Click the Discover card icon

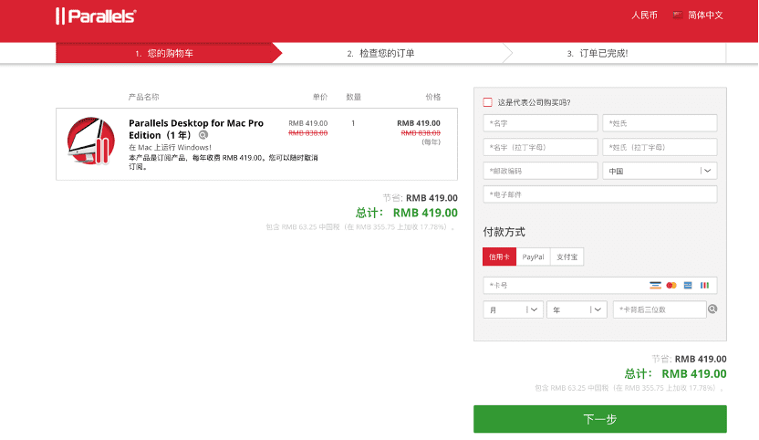pos(655,285)
